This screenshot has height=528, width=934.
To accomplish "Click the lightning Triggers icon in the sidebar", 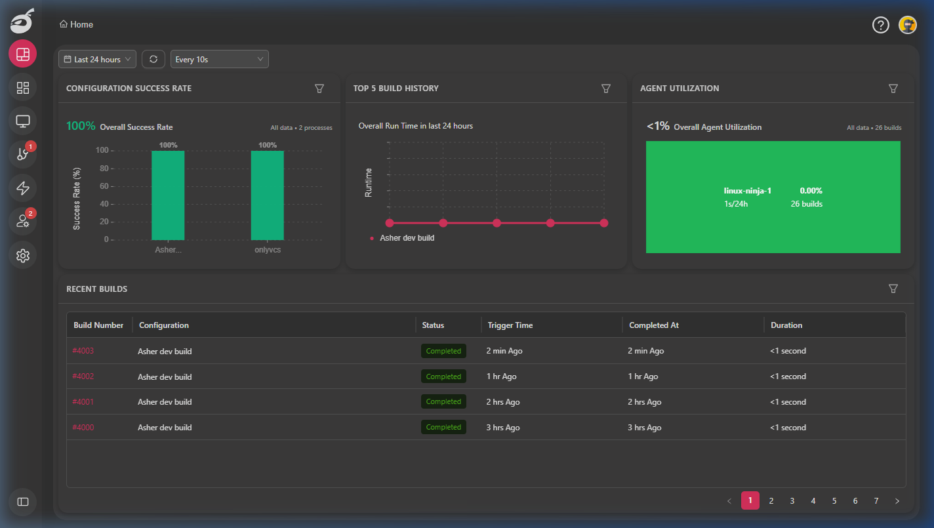I will click(x=22, y=188).
